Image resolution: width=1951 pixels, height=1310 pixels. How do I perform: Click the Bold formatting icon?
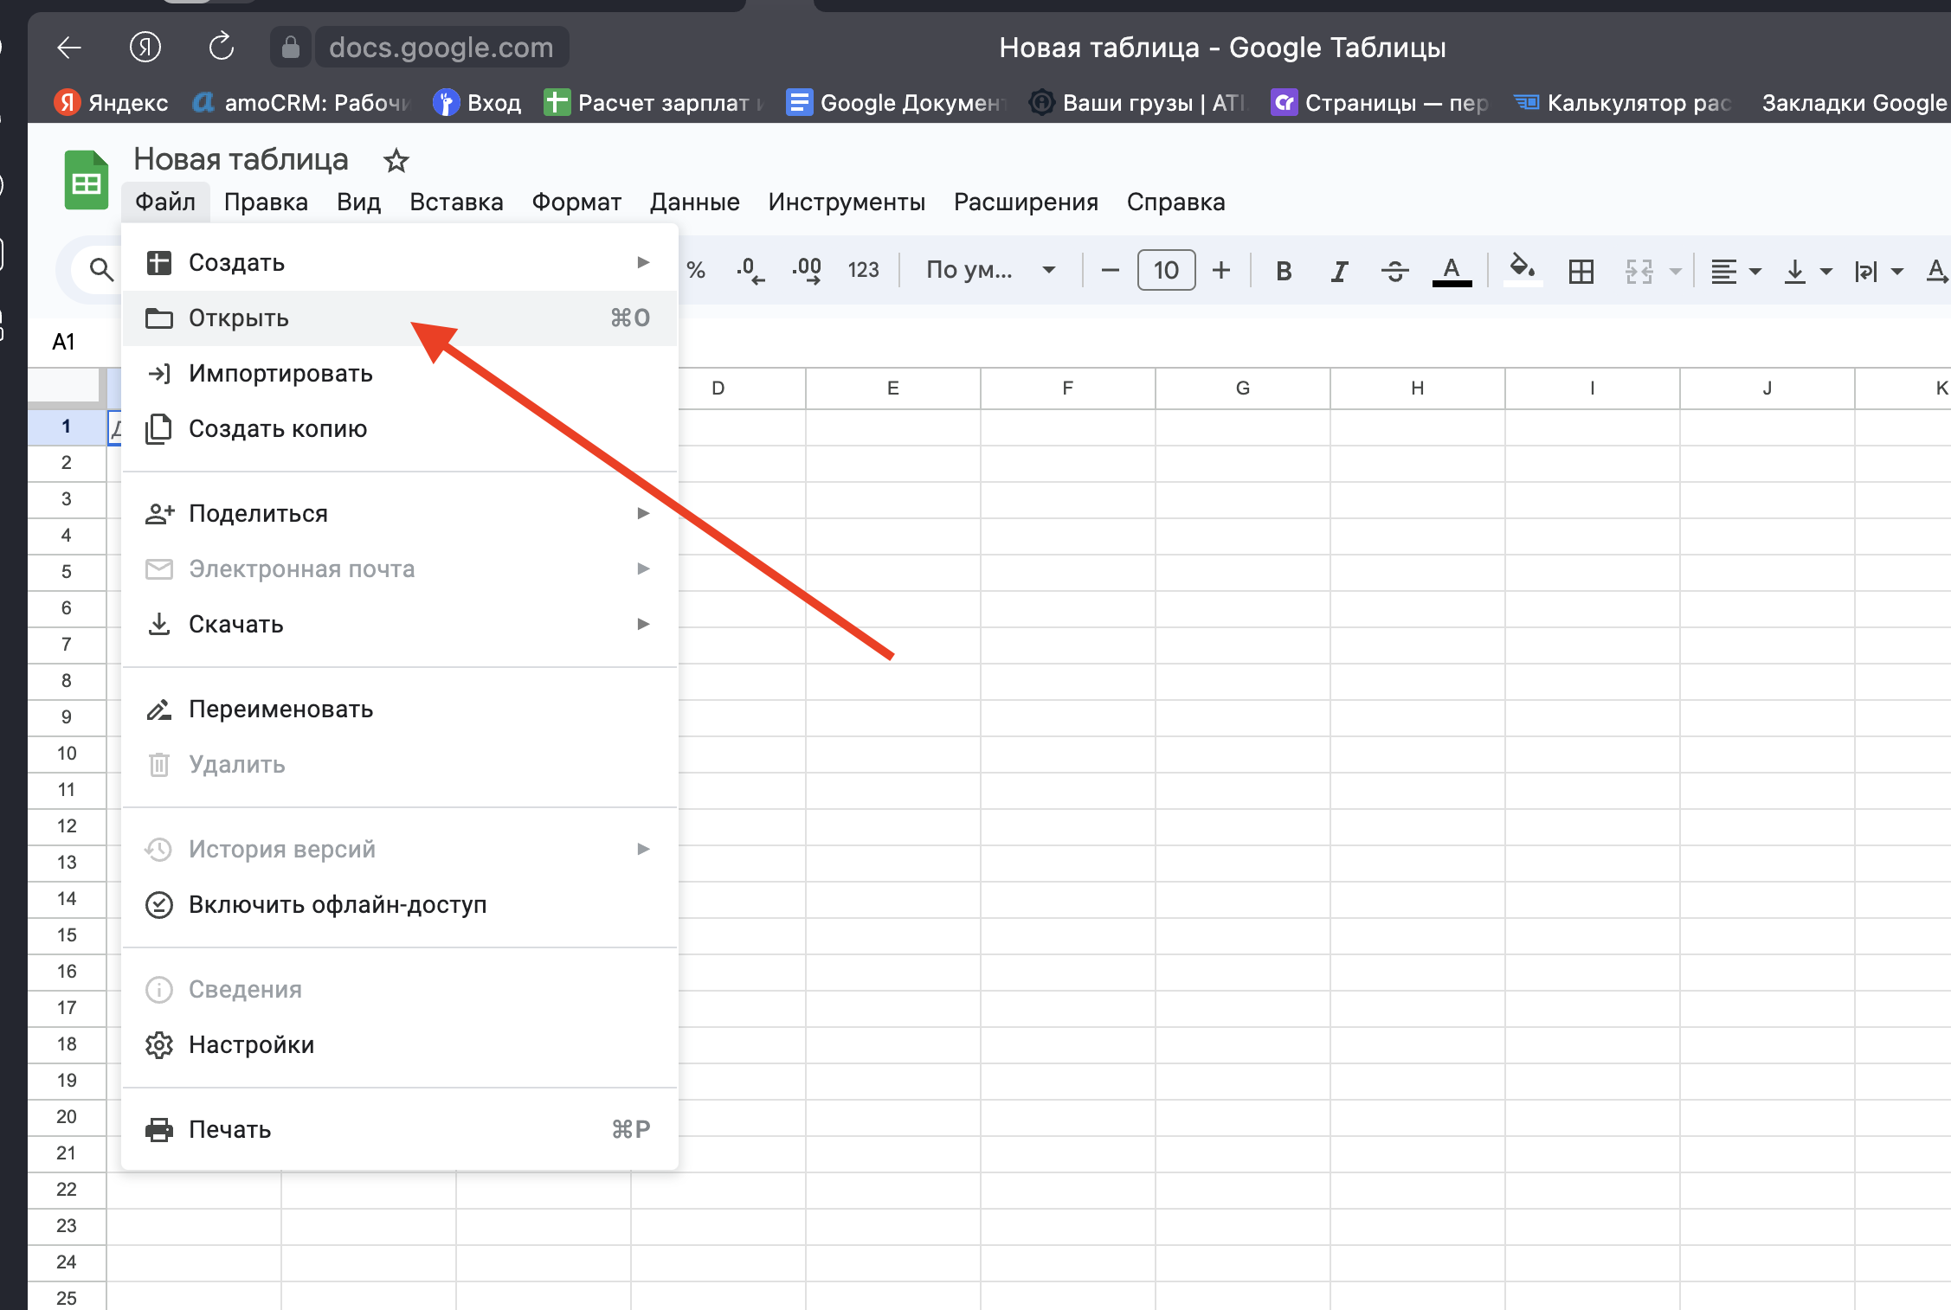point(1284,271)
